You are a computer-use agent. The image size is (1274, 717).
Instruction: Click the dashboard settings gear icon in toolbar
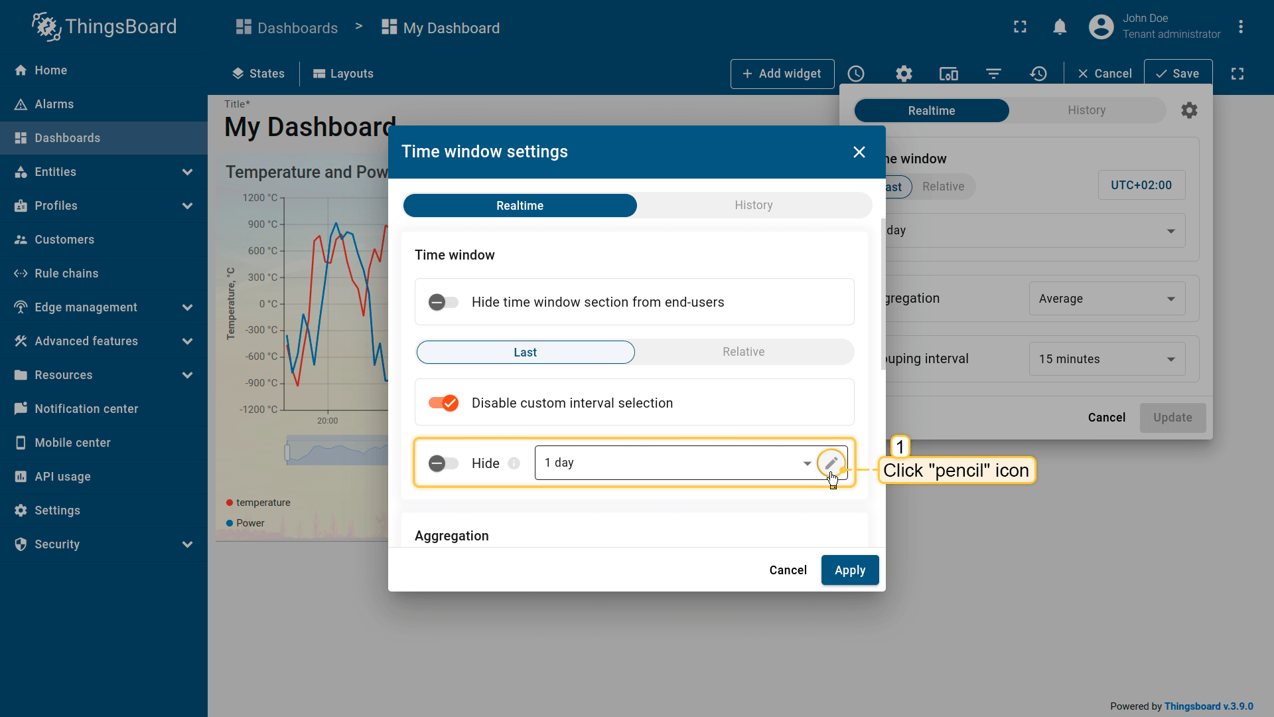[x=904, y=74]
